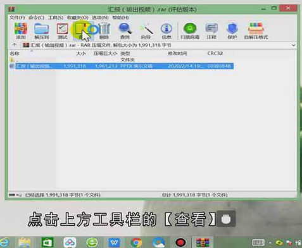Click the 删除 (Delete) trash can icon
Image resolution: width=302 pixels, height=248 pixels.
(x=104, y=31)
